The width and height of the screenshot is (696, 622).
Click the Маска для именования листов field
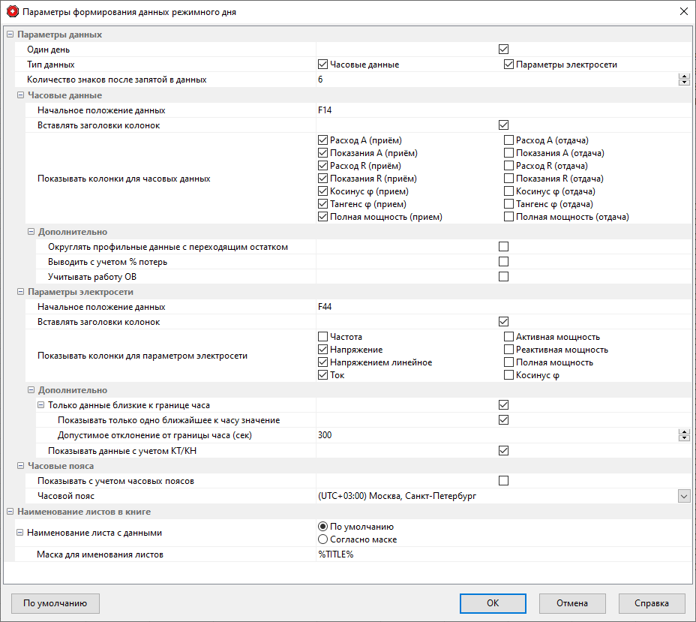495,554
